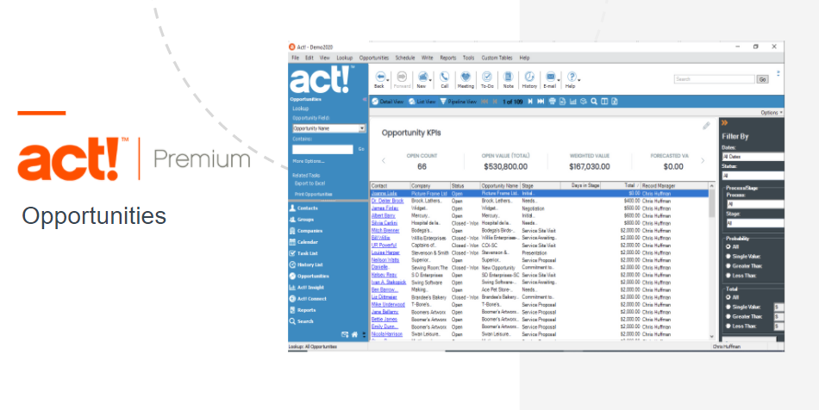Switch to Pipeline View
The height and width of the screenshot is (410, 819).
click(459, 102)
